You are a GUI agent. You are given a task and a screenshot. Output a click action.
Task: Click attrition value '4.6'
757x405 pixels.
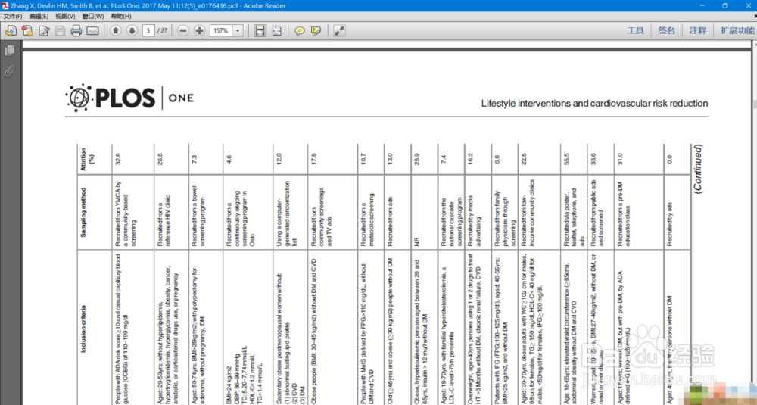(x=229, y=160)
